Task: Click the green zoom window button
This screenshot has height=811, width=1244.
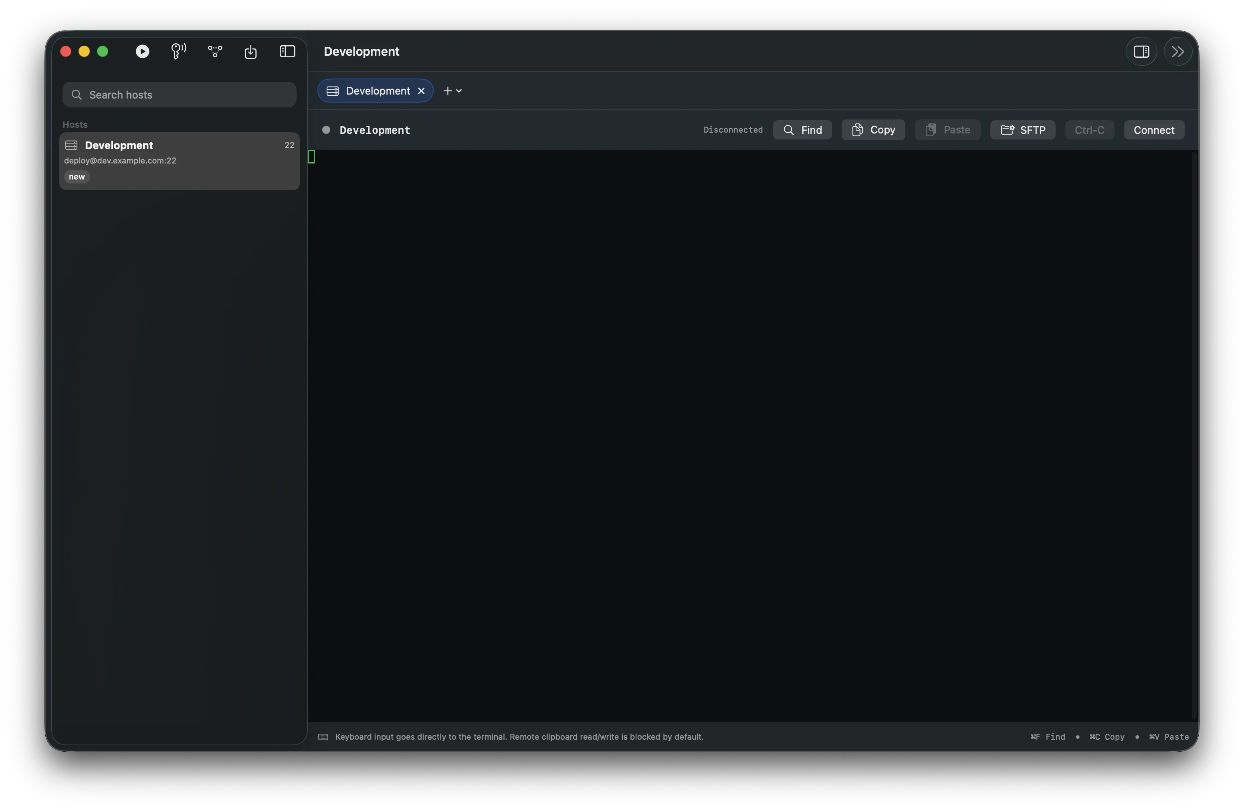Action: 103,51
